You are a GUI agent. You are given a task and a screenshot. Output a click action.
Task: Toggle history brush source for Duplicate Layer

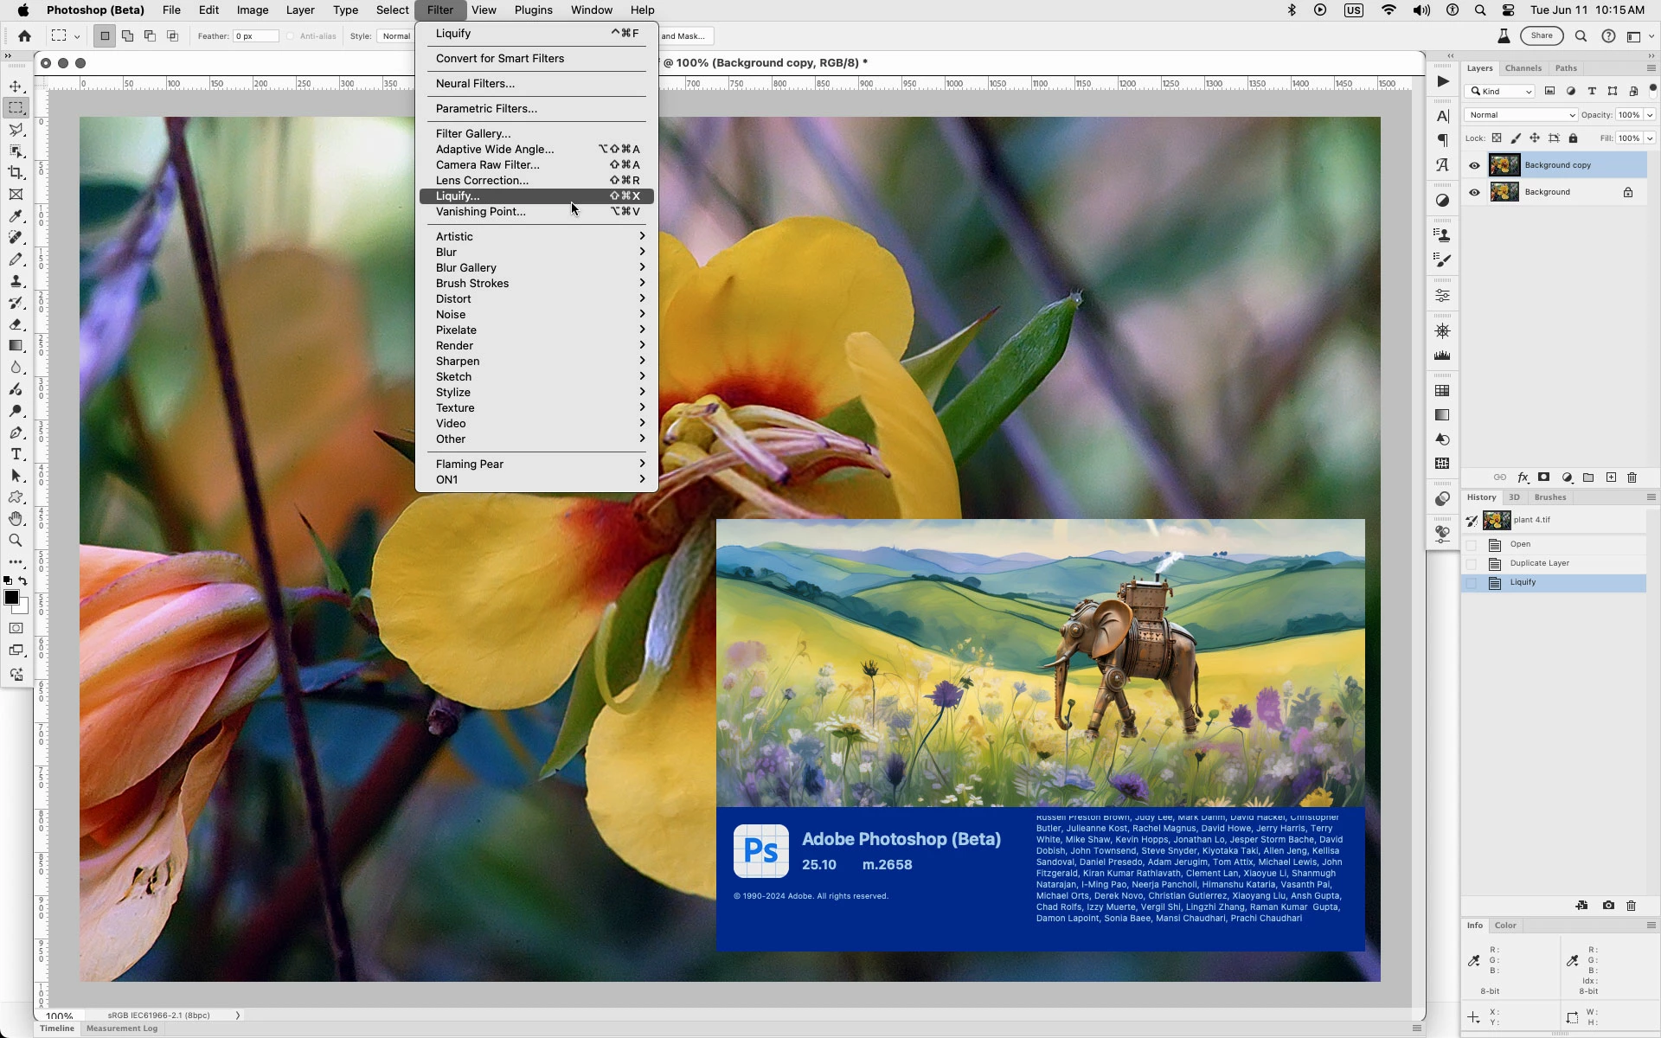pos(1472,564)
